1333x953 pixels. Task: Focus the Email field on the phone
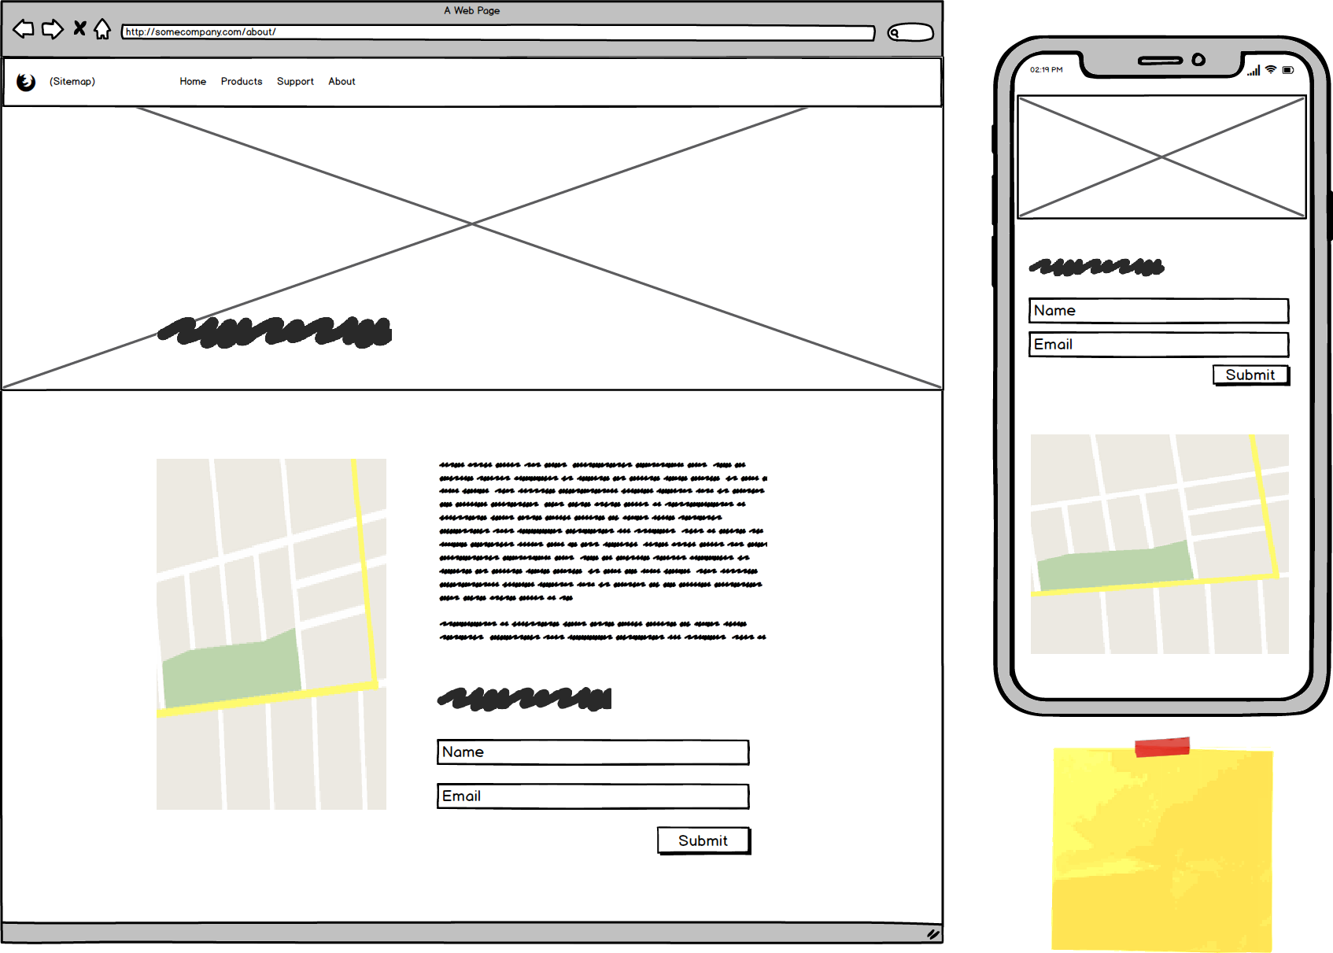pyautogui.click(x=1158, y=345)
